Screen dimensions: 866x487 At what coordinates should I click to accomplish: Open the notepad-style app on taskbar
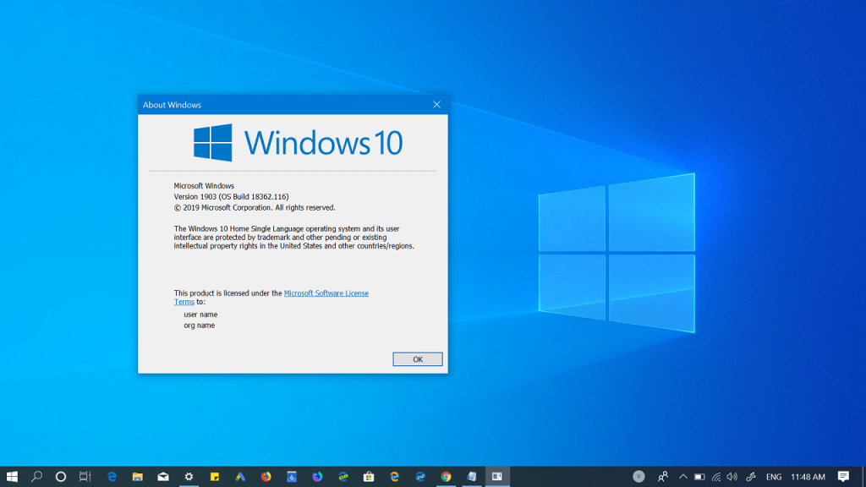[471, 477]
